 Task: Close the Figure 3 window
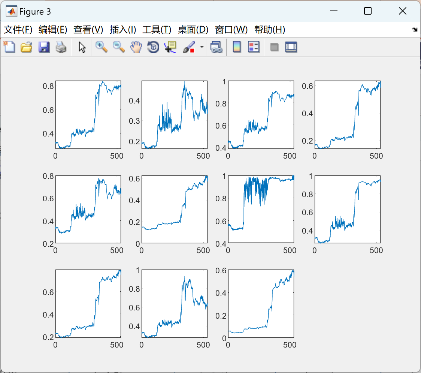click(403, 11)
